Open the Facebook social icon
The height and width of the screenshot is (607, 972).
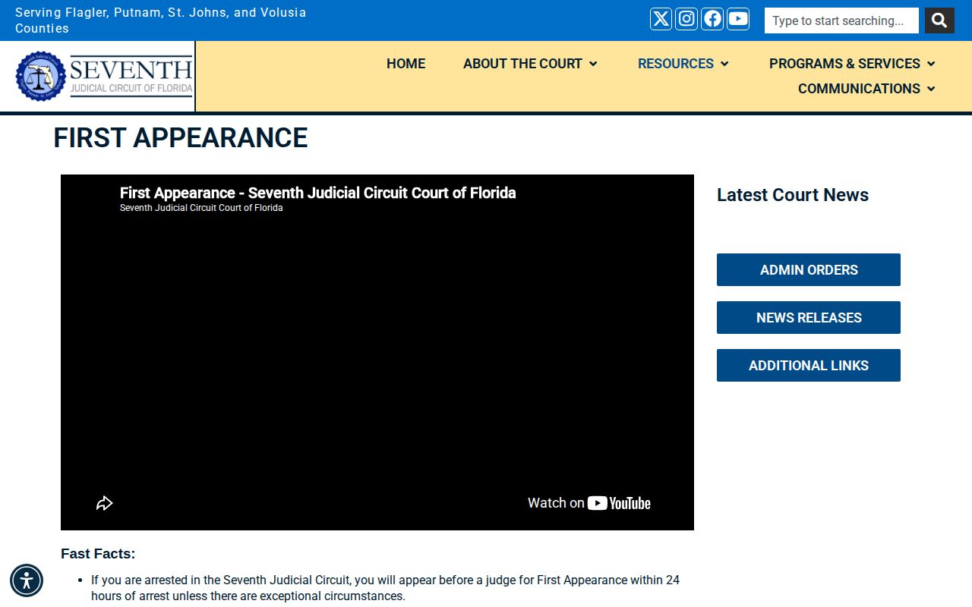[712, 19]
